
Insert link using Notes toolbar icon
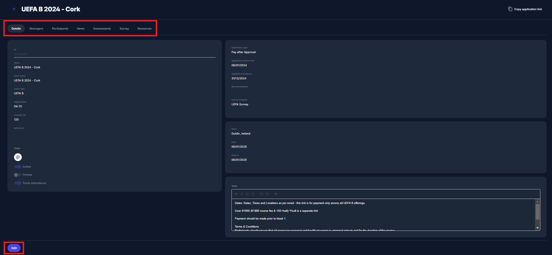(276, 194)
